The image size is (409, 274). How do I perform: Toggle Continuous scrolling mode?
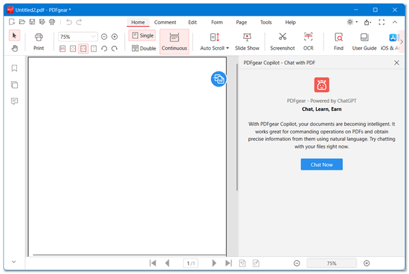coord(174,42)
